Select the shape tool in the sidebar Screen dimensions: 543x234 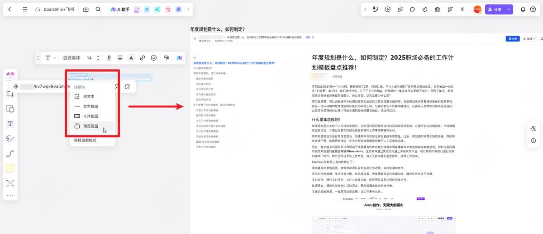[x=10, y=109]
